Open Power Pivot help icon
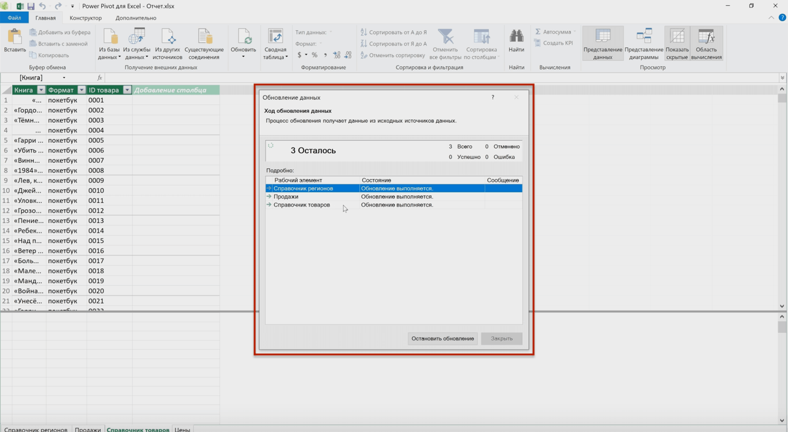The image size is (788, 432). (x=782, y=18)
